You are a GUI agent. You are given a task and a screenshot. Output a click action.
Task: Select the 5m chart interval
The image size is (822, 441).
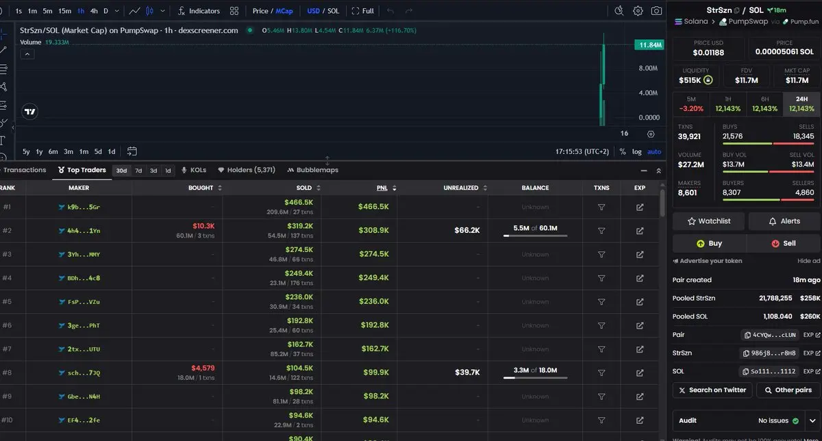click(47, 11)
